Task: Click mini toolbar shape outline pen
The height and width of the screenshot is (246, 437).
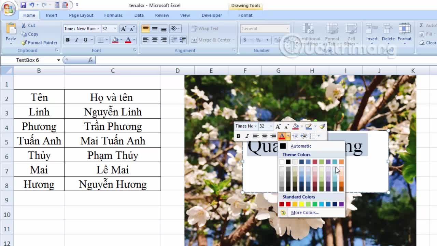Action: 308,126
